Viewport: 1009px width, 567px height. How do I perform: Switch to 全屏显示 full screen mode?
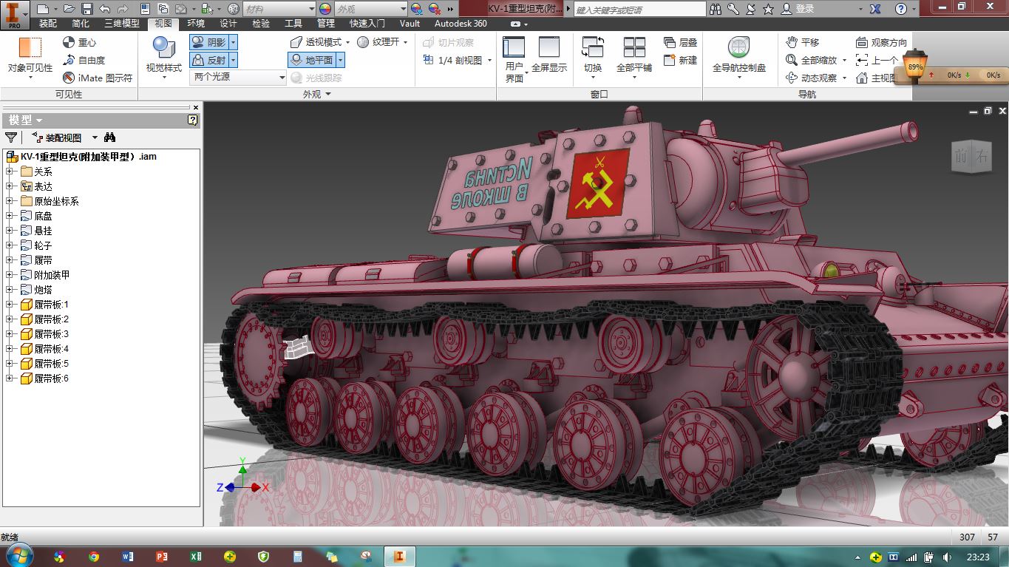(x=549, y=55)
